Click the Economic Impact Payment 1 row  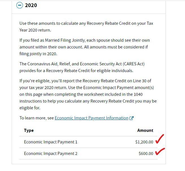(x=88, y=142)
